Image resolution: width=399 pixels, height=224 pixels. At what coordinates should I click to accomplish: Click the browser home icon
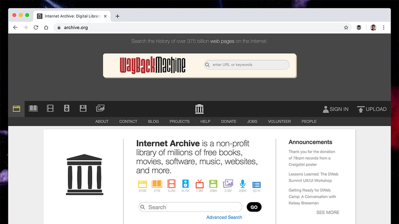pos(46,27)
